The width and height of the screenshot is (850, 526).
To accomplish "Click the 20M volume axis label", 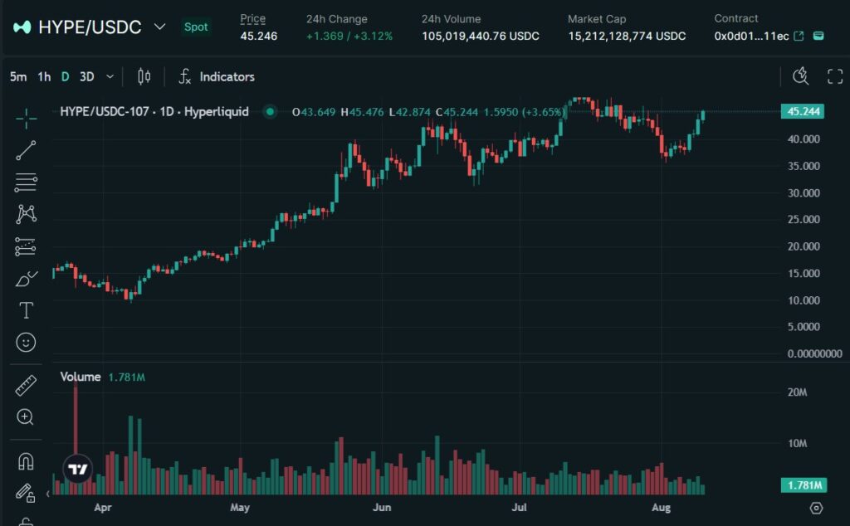I will click(x=797, y=392).
